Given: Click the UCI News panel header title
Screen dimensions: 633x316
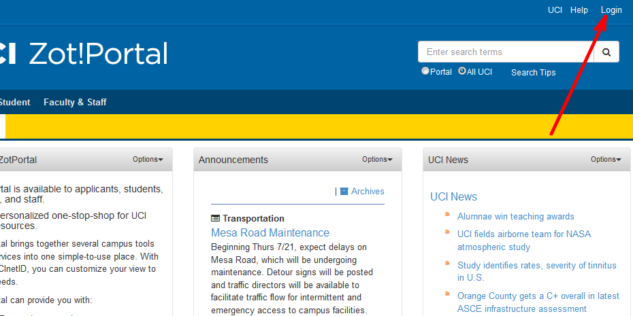Looking at the screenshot, I should coord(448,160).
